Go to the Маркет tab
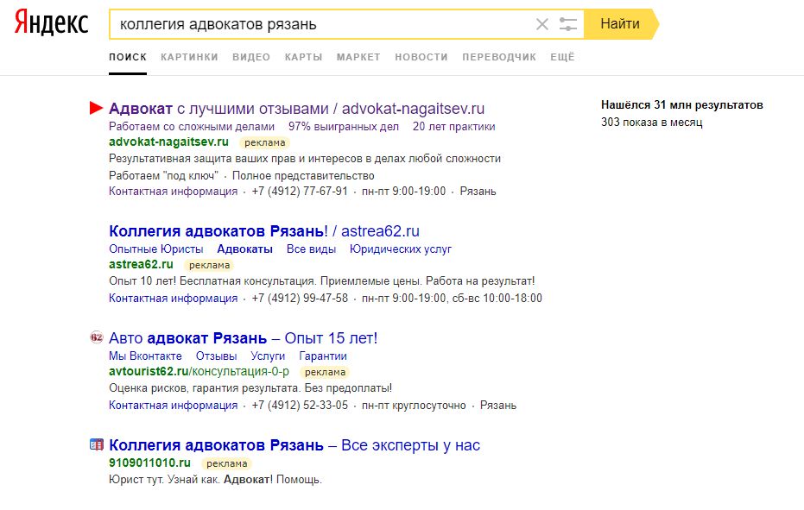 [x=358, y=58]
